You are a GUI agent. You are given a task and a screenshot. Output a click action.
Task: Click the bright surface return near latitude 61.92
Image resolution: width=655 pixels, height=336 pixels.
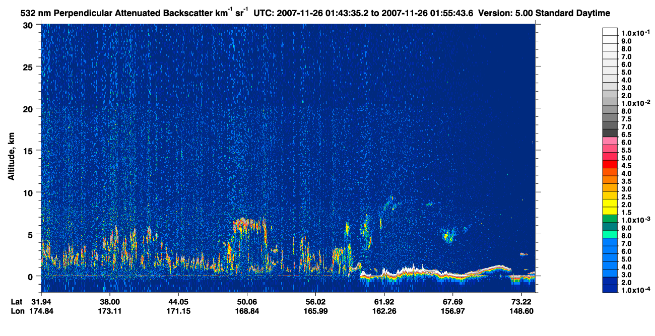tap(385, 274)
